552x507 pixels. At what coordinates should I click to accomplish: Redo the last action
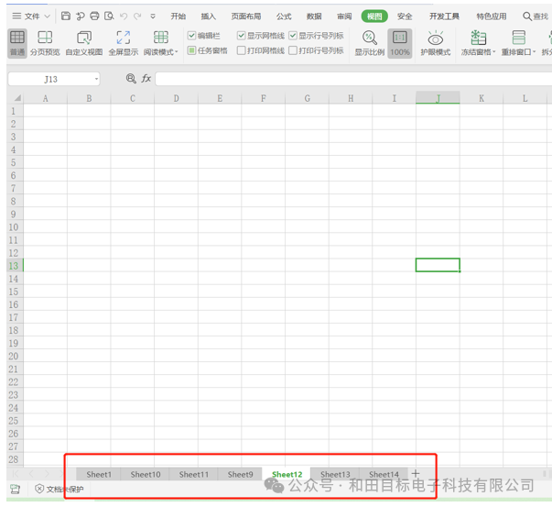[137, 16]
